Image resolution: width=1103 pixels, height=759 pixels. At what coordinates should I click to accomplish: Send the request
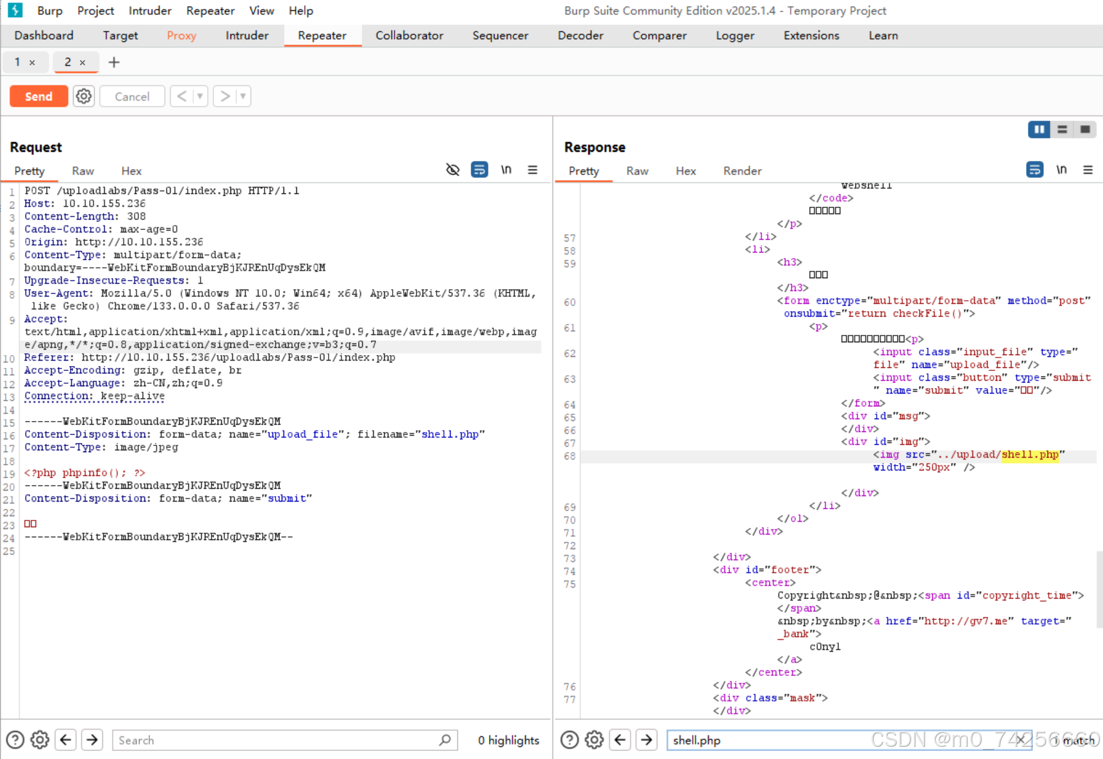(x=38, y=96)
